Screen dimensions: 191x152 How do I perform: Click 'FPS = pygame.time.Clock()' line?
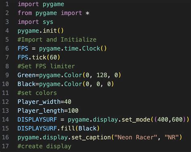coord(62,49)
